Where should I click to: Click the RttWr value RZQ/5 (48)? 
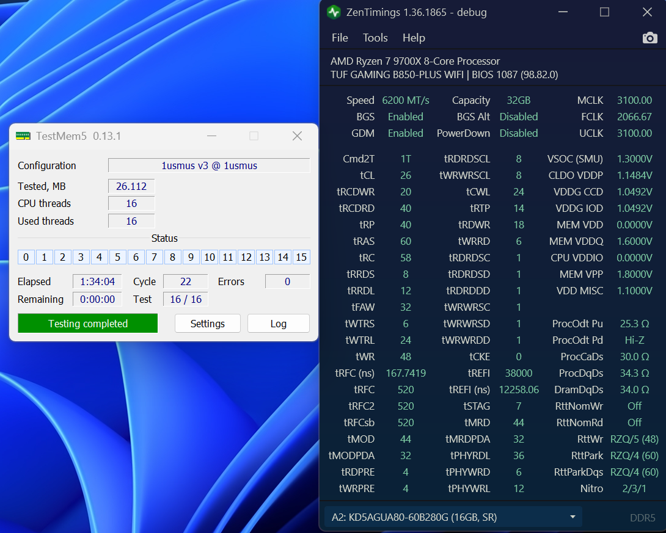[x=635, y=439]
